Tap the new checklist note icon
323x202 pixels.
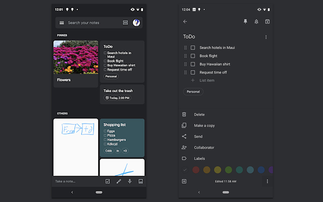108,181
